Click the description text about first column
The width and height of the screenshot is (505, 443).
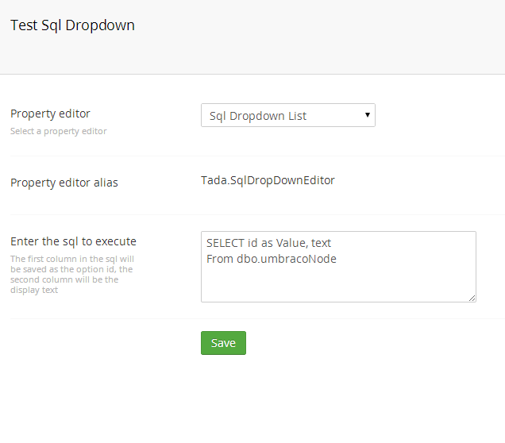pos(72,275)
